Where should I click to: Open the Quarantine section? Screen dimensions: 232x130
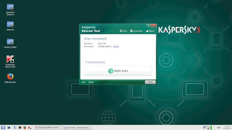tap(136, 31)
